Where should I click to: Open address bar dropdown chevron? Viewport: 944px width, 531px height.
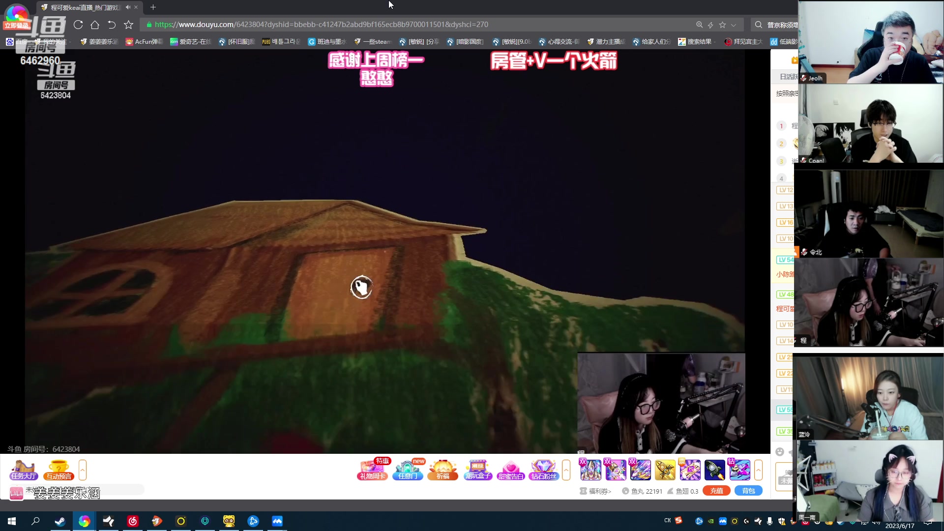point(734,25)
